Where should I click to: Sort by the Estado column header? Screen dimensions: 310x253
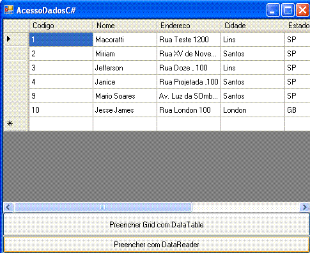[x=297, y=26]
